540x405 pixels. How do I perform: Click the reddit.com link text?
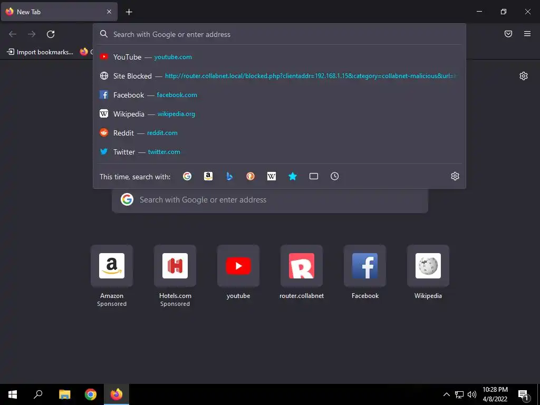(162, 132)
